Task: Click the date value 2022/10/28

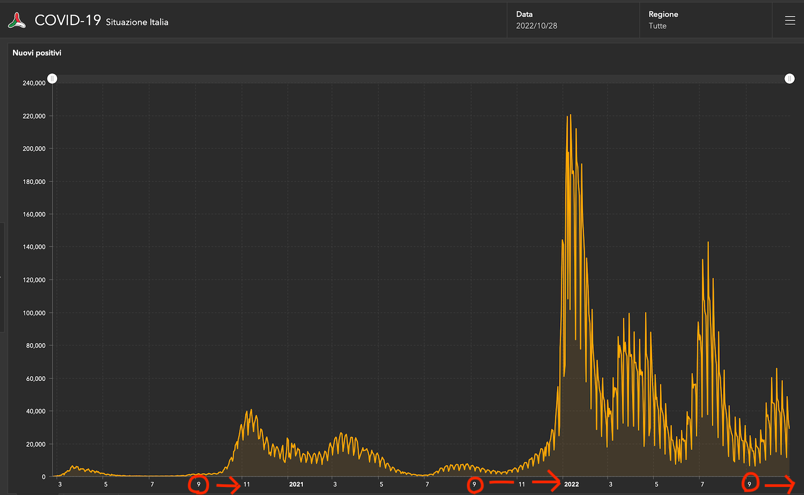Action: (x=537, y=26)
